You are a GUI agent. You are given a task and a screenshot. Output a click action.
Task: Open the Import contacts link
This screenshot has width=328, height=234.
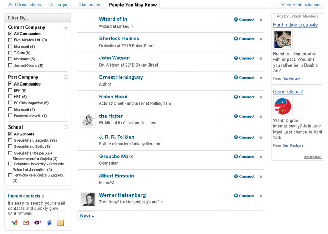click(x=26, y=196)
